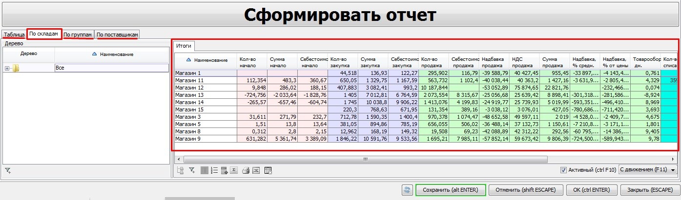681x200 pixels.
Task: Expand the Все tree node
Action: [7, 68]
